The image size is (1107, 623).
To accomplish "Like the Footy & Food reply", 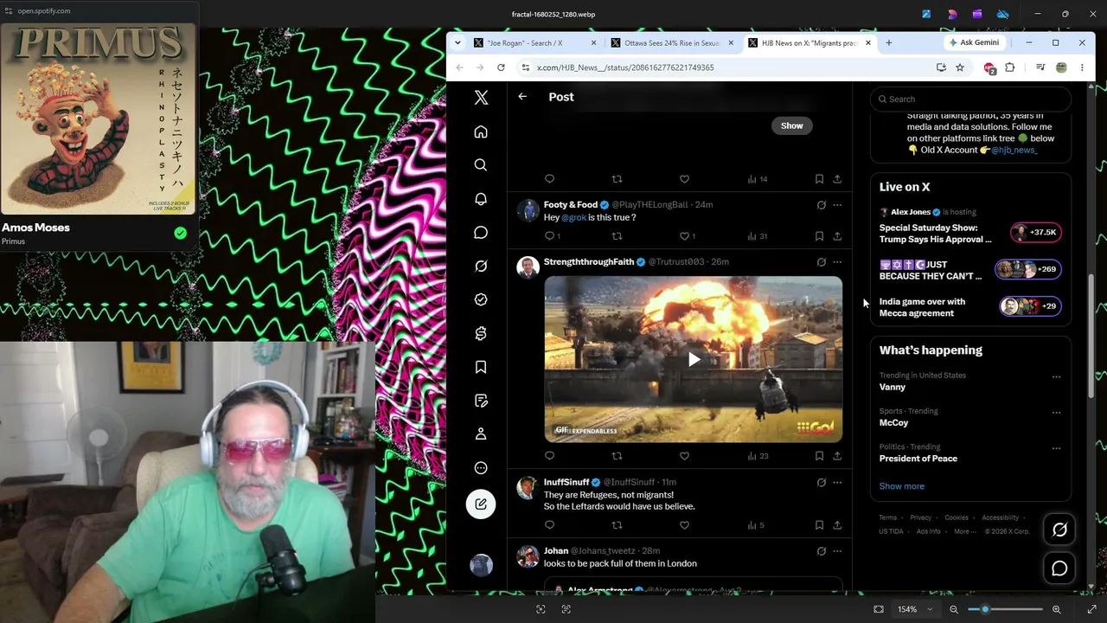I will (x=684, y=235).
